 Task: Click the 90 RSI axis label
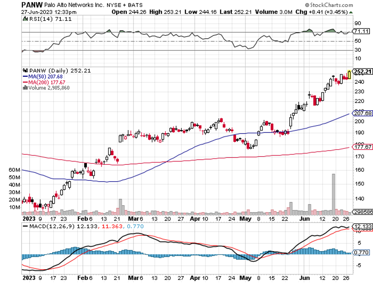pos(357,23)
